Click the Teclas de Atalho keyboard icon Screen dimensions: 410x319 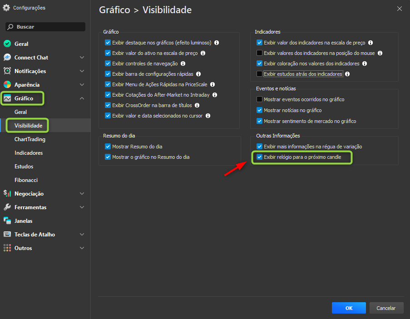pyautogui.click(x=7, y=235)
